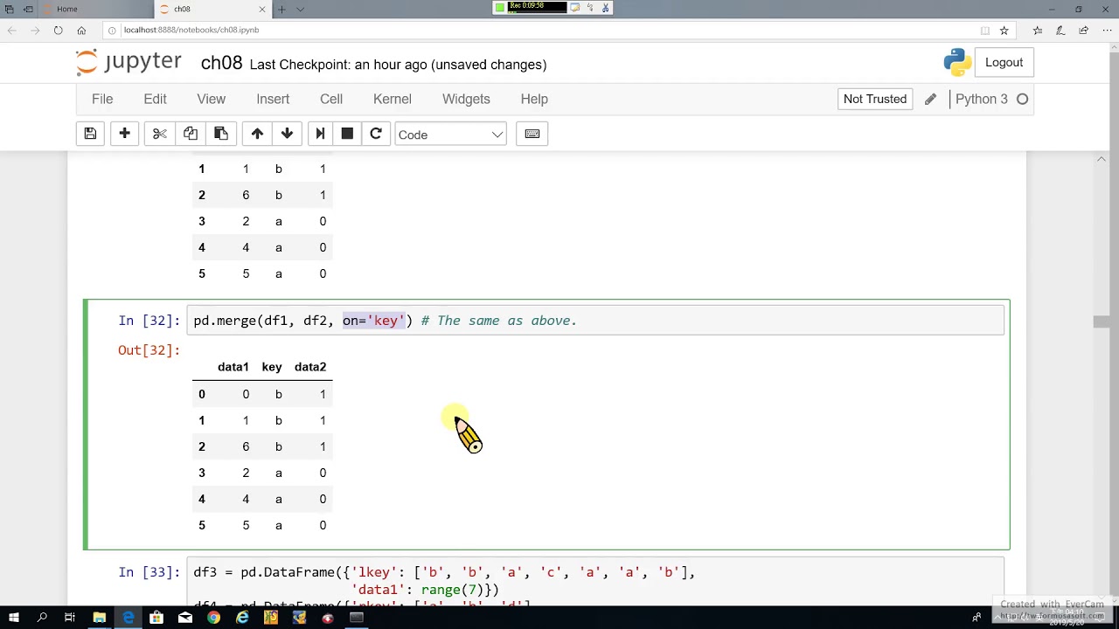This screenshot has height=629, width=1119.
Task: Click the Python logo
Action: (957, 62)
